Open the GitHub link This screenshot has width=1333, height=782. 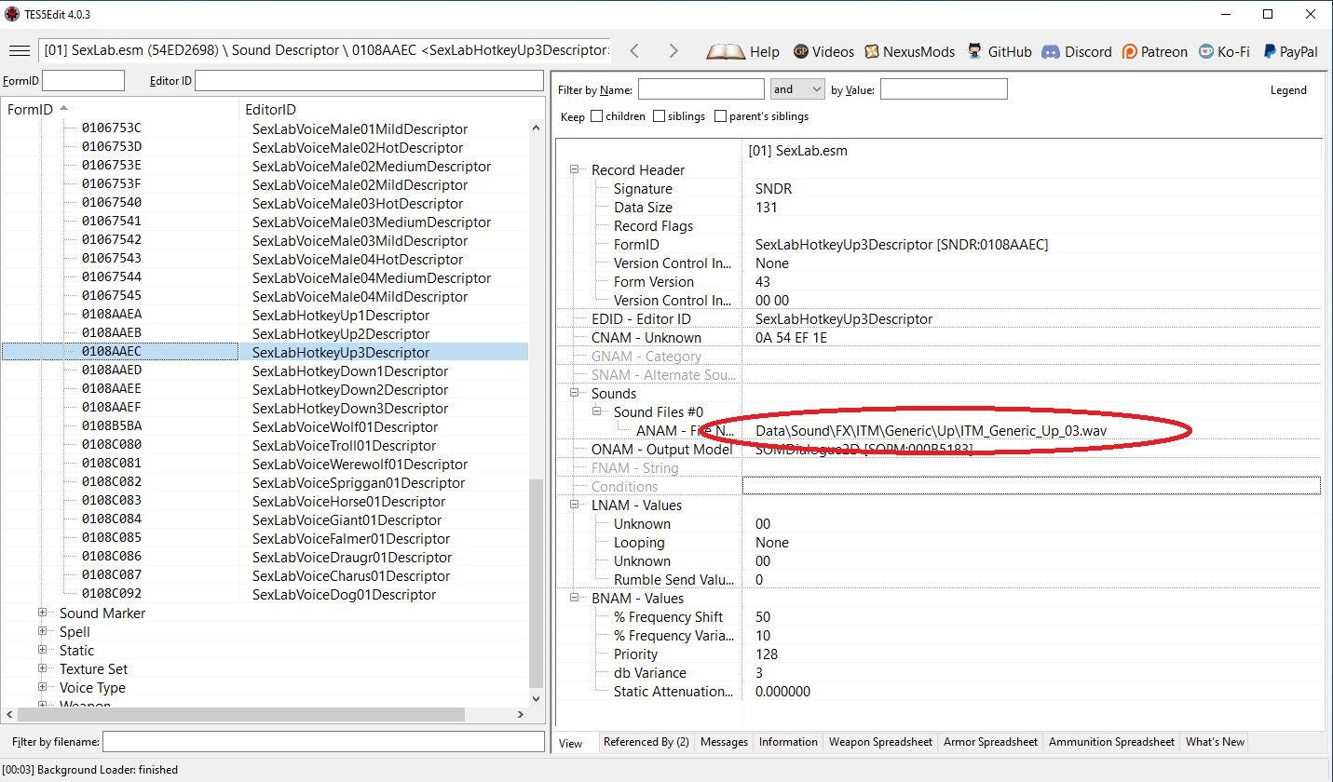pyautogui.click(x=1000, y=52)
